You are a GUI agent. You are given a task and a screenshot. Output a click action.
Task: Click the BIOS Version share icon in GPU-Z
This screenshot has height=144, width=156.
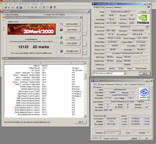coord(147,27)
